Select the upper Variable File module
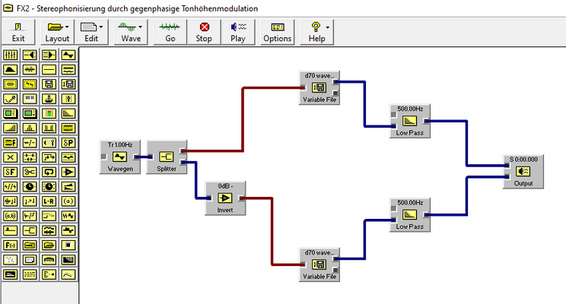The image size is (566, 304). click(320, 87)
